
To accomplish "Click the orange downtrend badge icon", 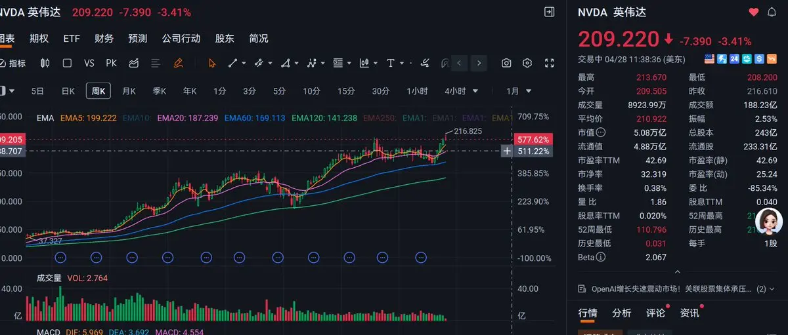I will [772, 59].
